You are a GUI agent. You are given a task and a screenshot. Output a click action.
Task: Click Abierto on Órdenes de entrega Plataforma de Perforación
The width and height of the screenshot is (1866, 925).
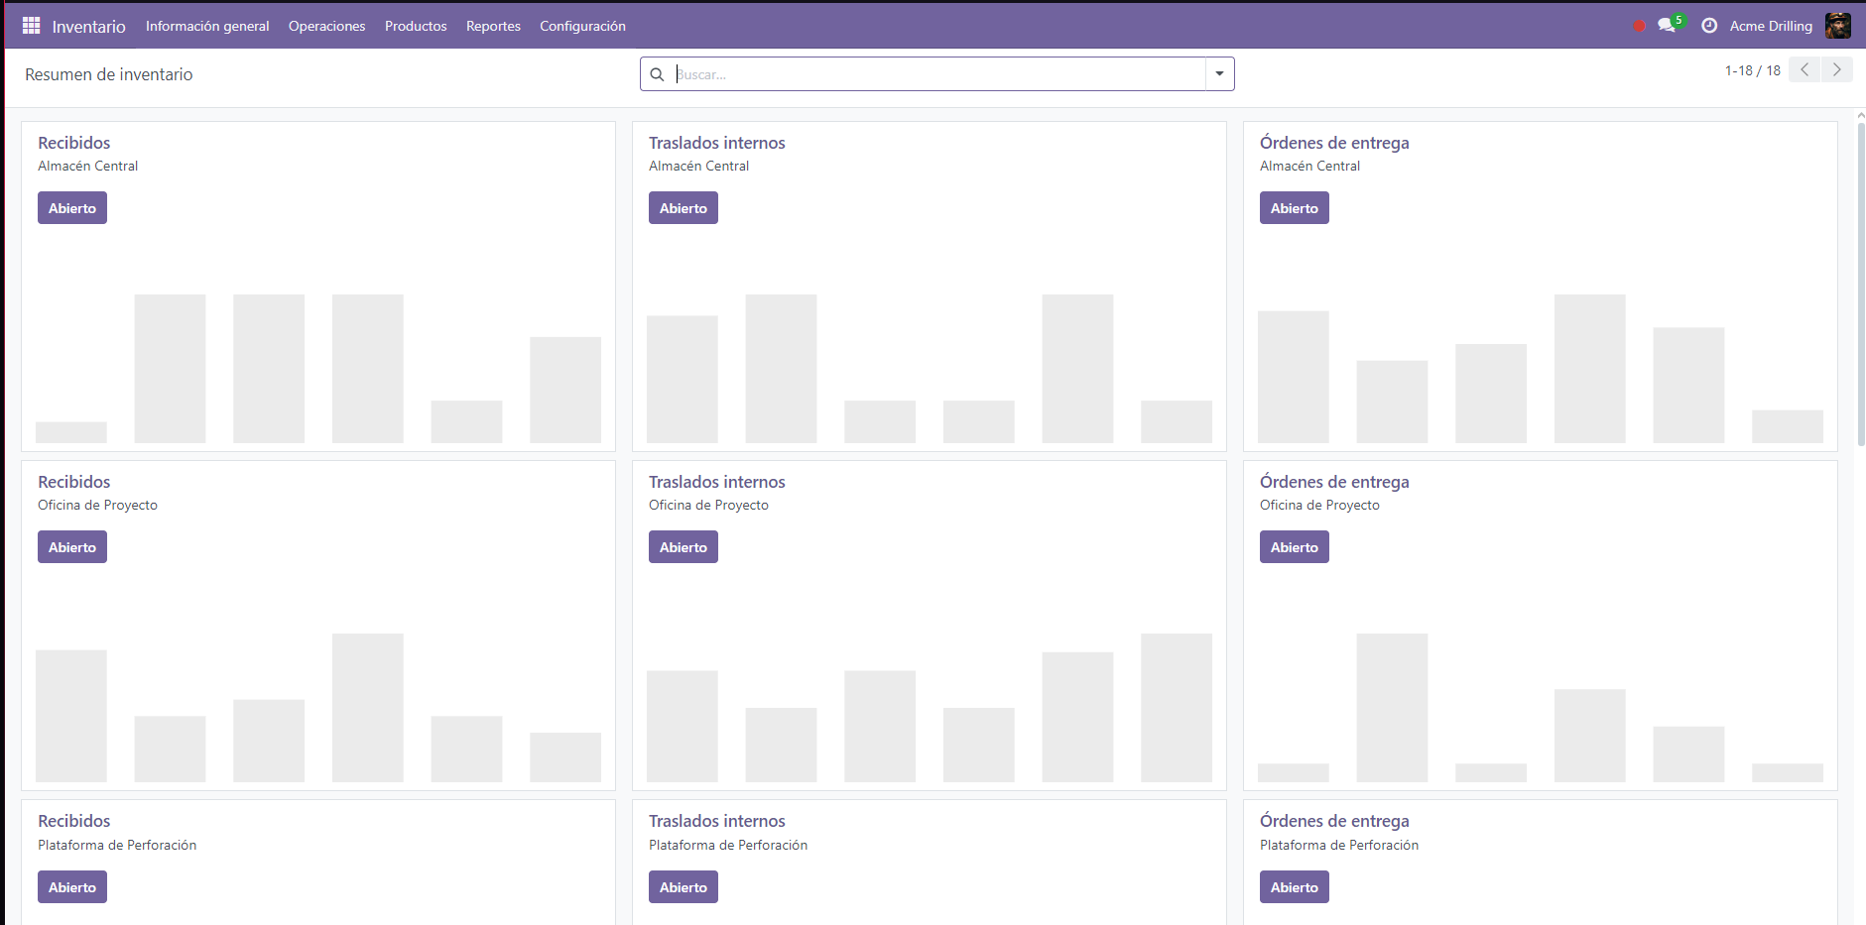1295,887
